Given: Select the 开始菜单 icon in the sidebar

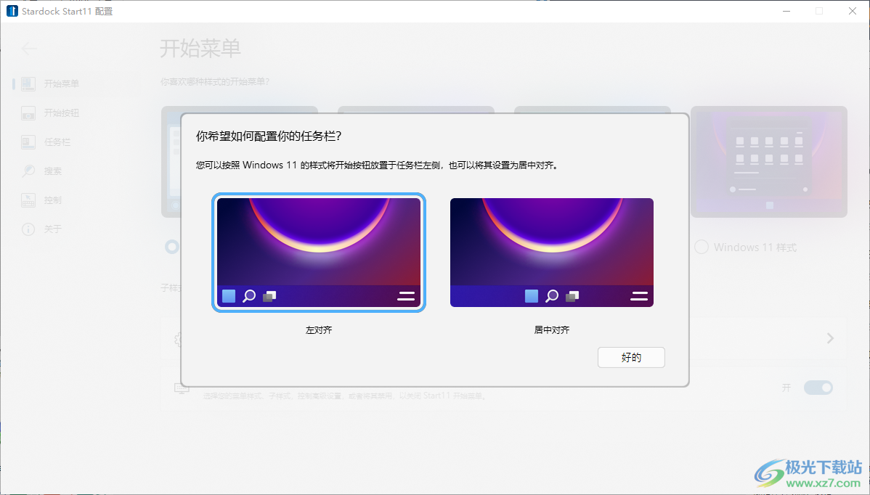Looking at the screenshot, I should click(28, 83).
